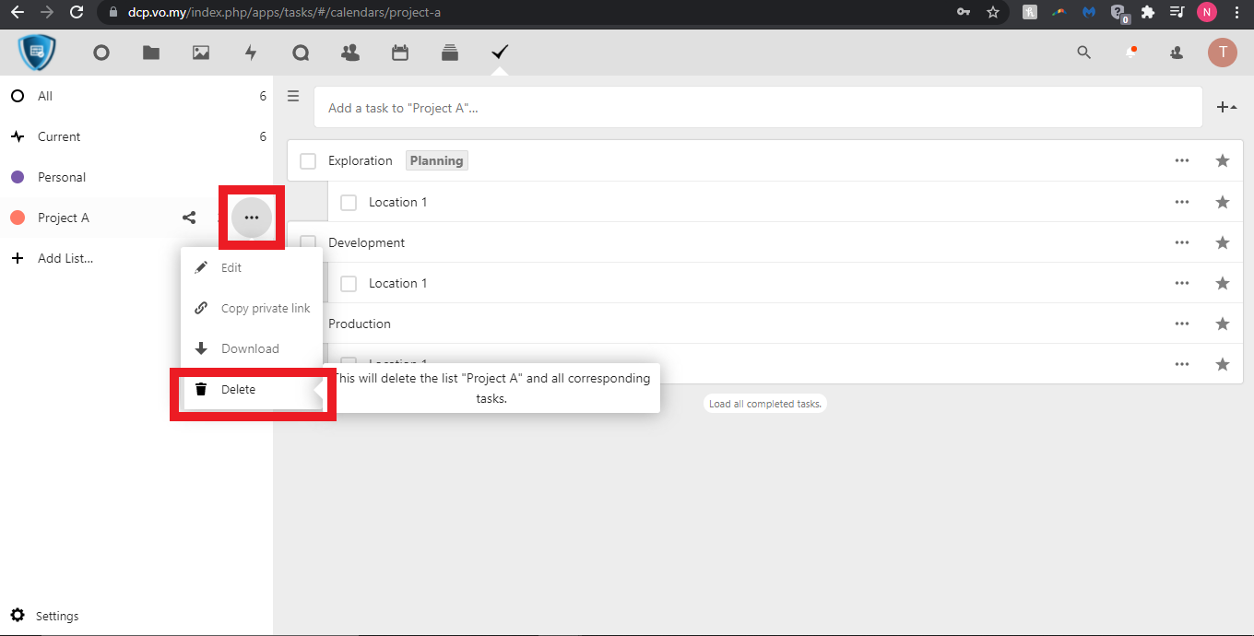Click Load all completed tasks
Screen dimensions: 1254x636
(x=764, y=404)
